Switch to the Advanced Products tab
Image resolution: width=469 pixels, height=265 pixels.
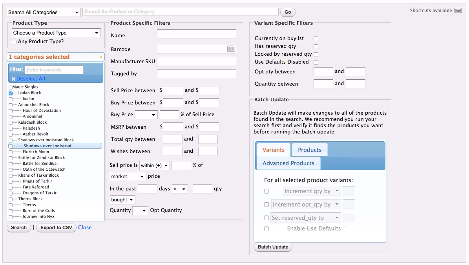coord(288,163)
